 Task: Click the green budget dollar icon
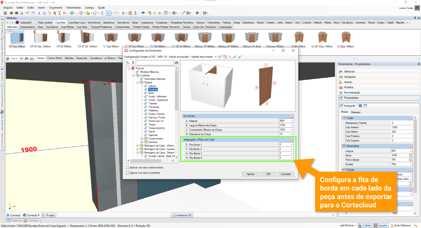73,13
